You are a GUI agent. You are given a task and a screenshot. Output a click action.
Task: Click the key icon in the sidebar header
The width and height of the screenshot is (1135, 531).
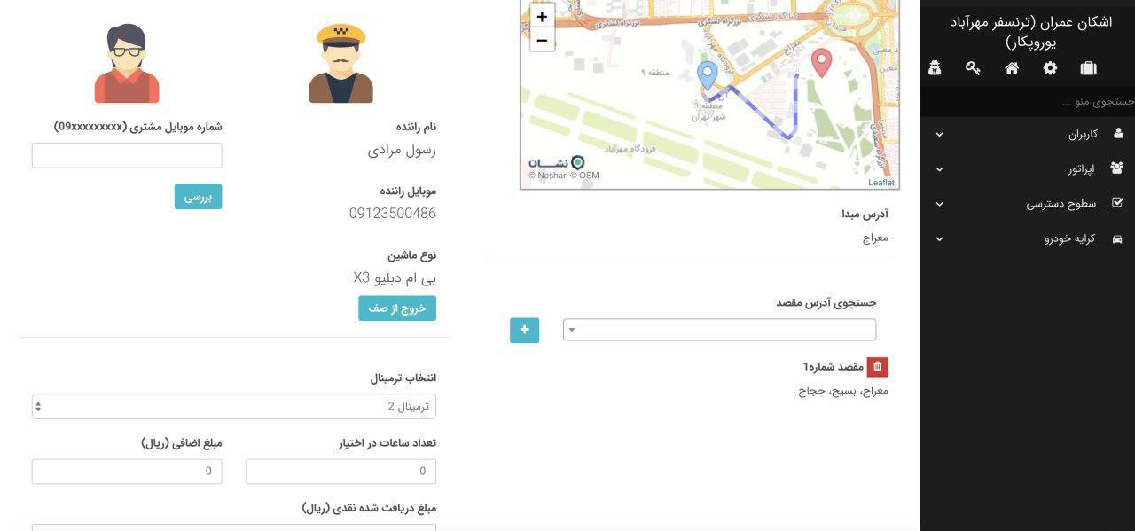pos(973,68)
